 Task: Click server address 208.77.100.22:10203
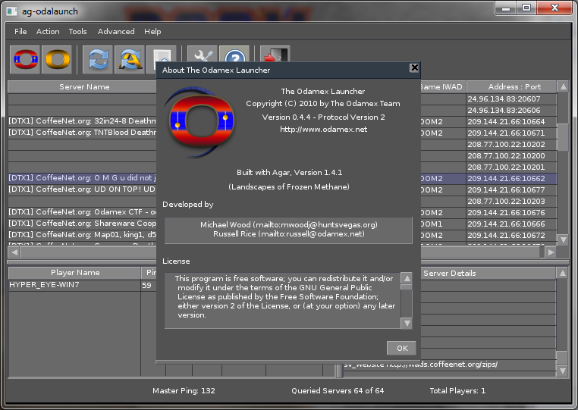click(x=505, y=202)
